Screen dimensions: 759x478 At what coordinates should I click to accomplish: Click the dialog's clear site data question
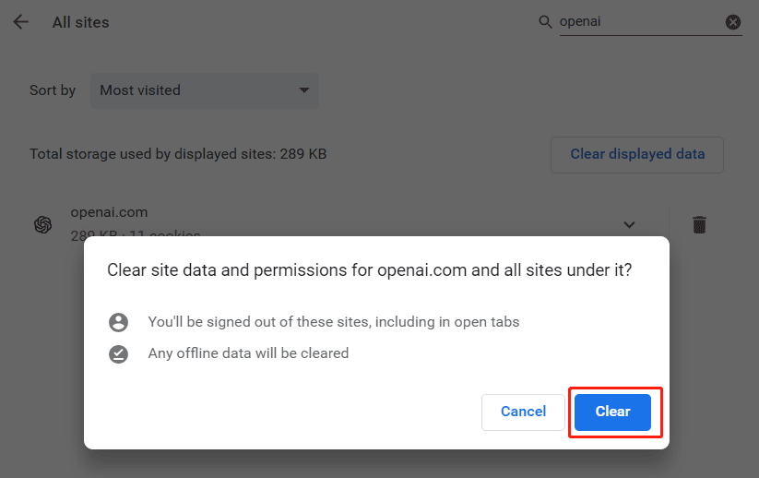[x=370, y=270]
